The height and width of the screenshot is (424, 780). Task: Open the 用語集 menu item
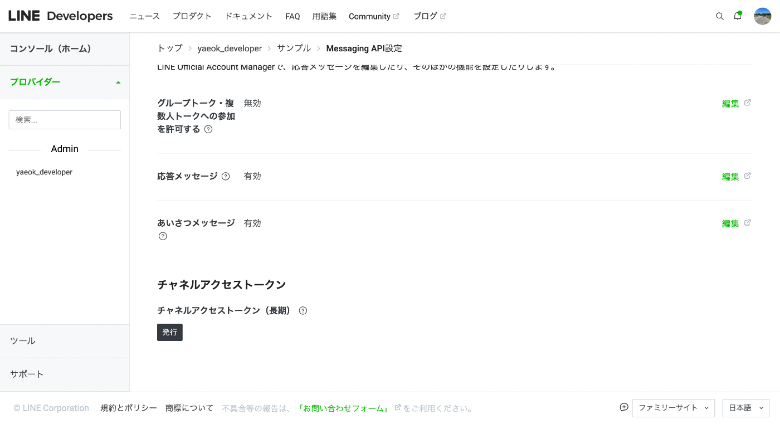(x=324, y=16)
